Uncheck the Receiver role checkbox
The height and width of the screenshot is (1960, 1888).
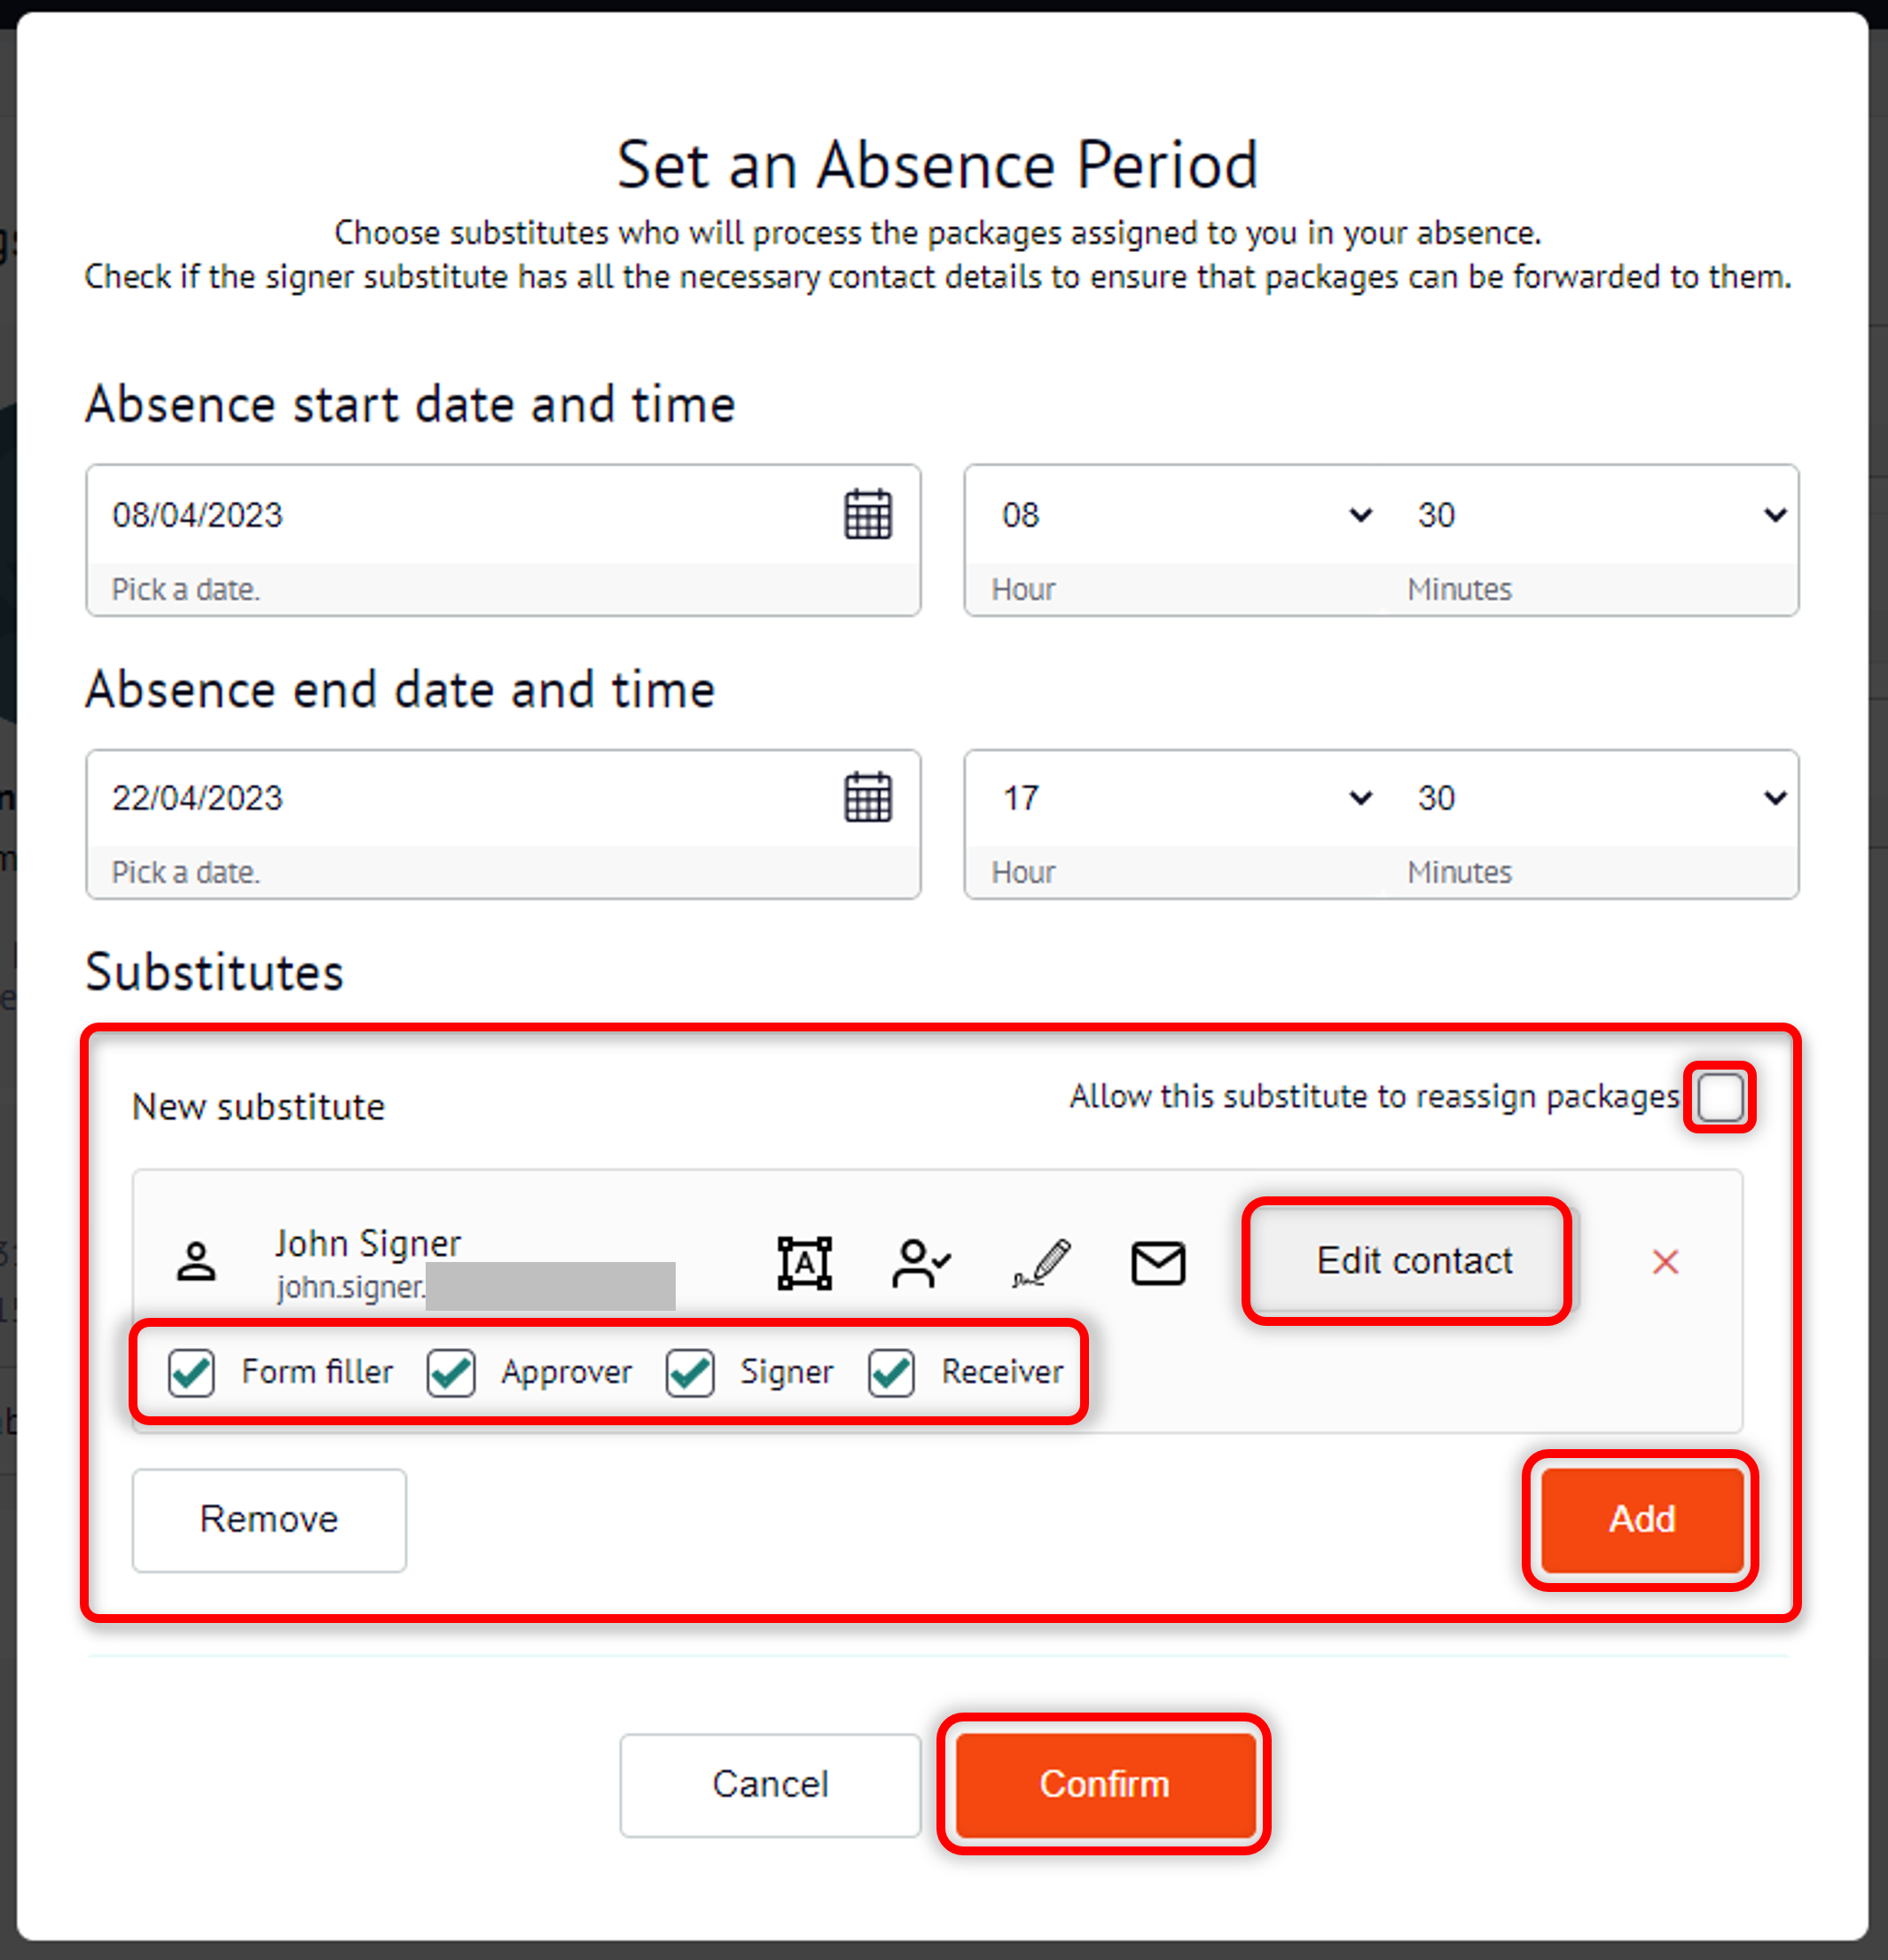click(890, 1372)
